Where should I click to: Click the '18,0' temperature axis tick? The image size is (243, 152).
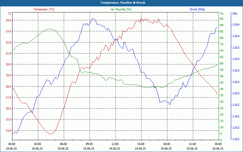tap(9, 86)
